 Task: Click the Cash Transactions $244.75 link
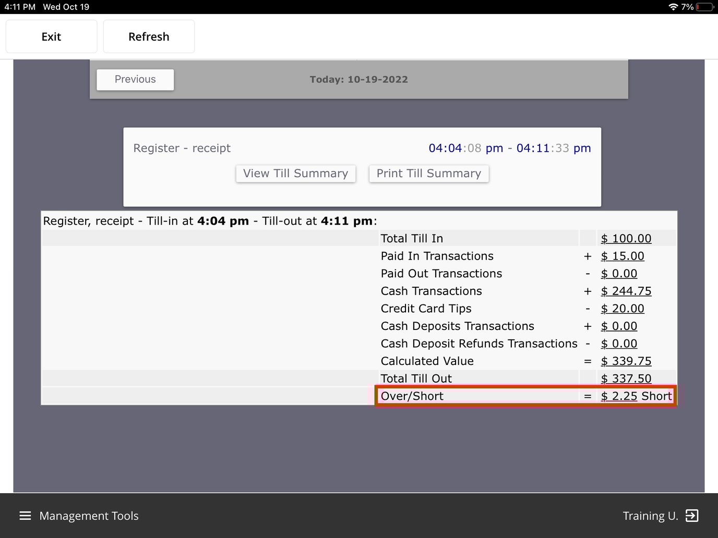(x=626, y=291)
